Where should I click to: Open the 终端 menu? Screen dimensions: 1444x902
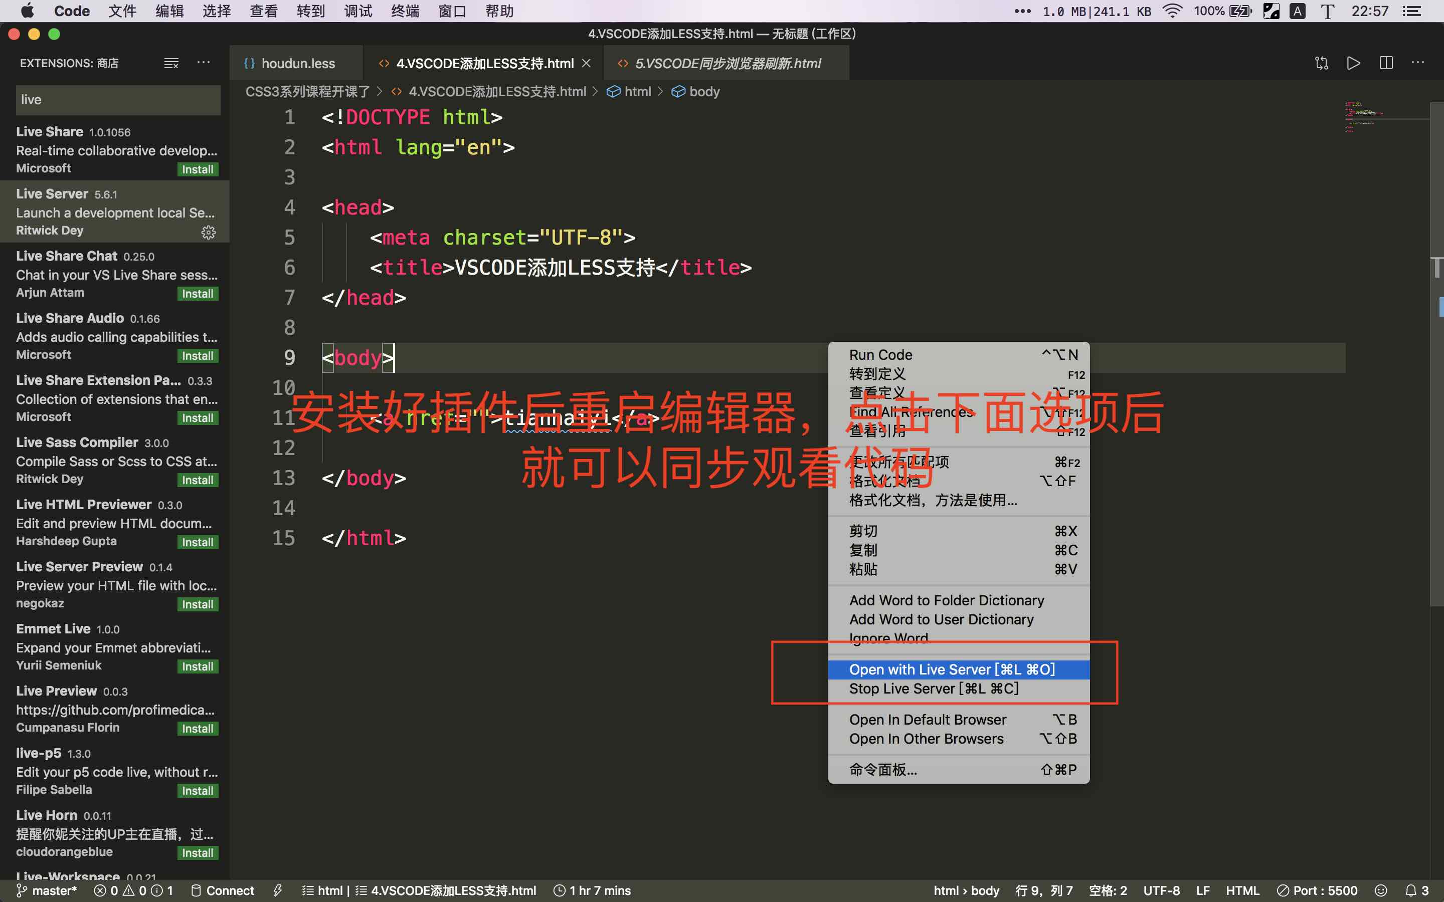(x=406, y=11)
